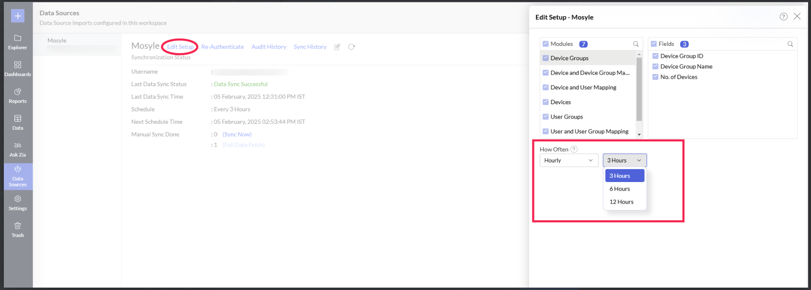This screenshot has height=290, width=811.
Task: Select the 3 Hours option
Action: pos(625,176)
